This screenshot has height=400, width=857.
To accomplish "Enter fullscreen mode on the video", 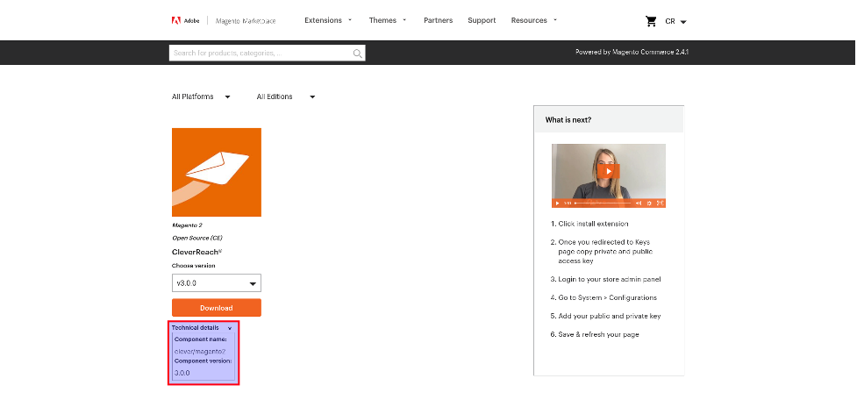I will click(660, 203).
